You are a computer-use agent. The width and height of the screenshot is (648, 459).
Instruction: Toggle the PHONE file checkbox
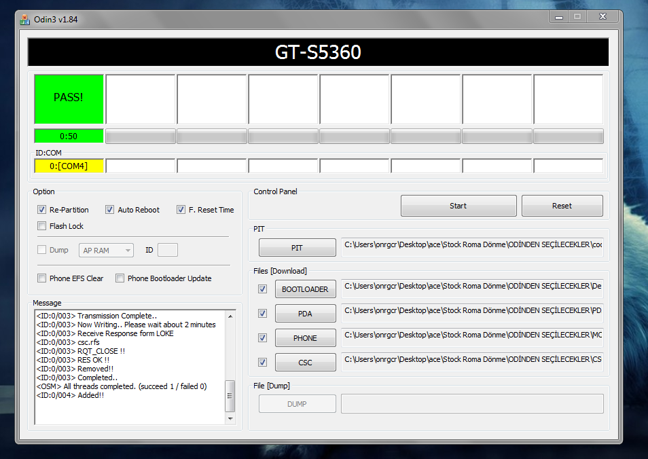tap(262, 337)
